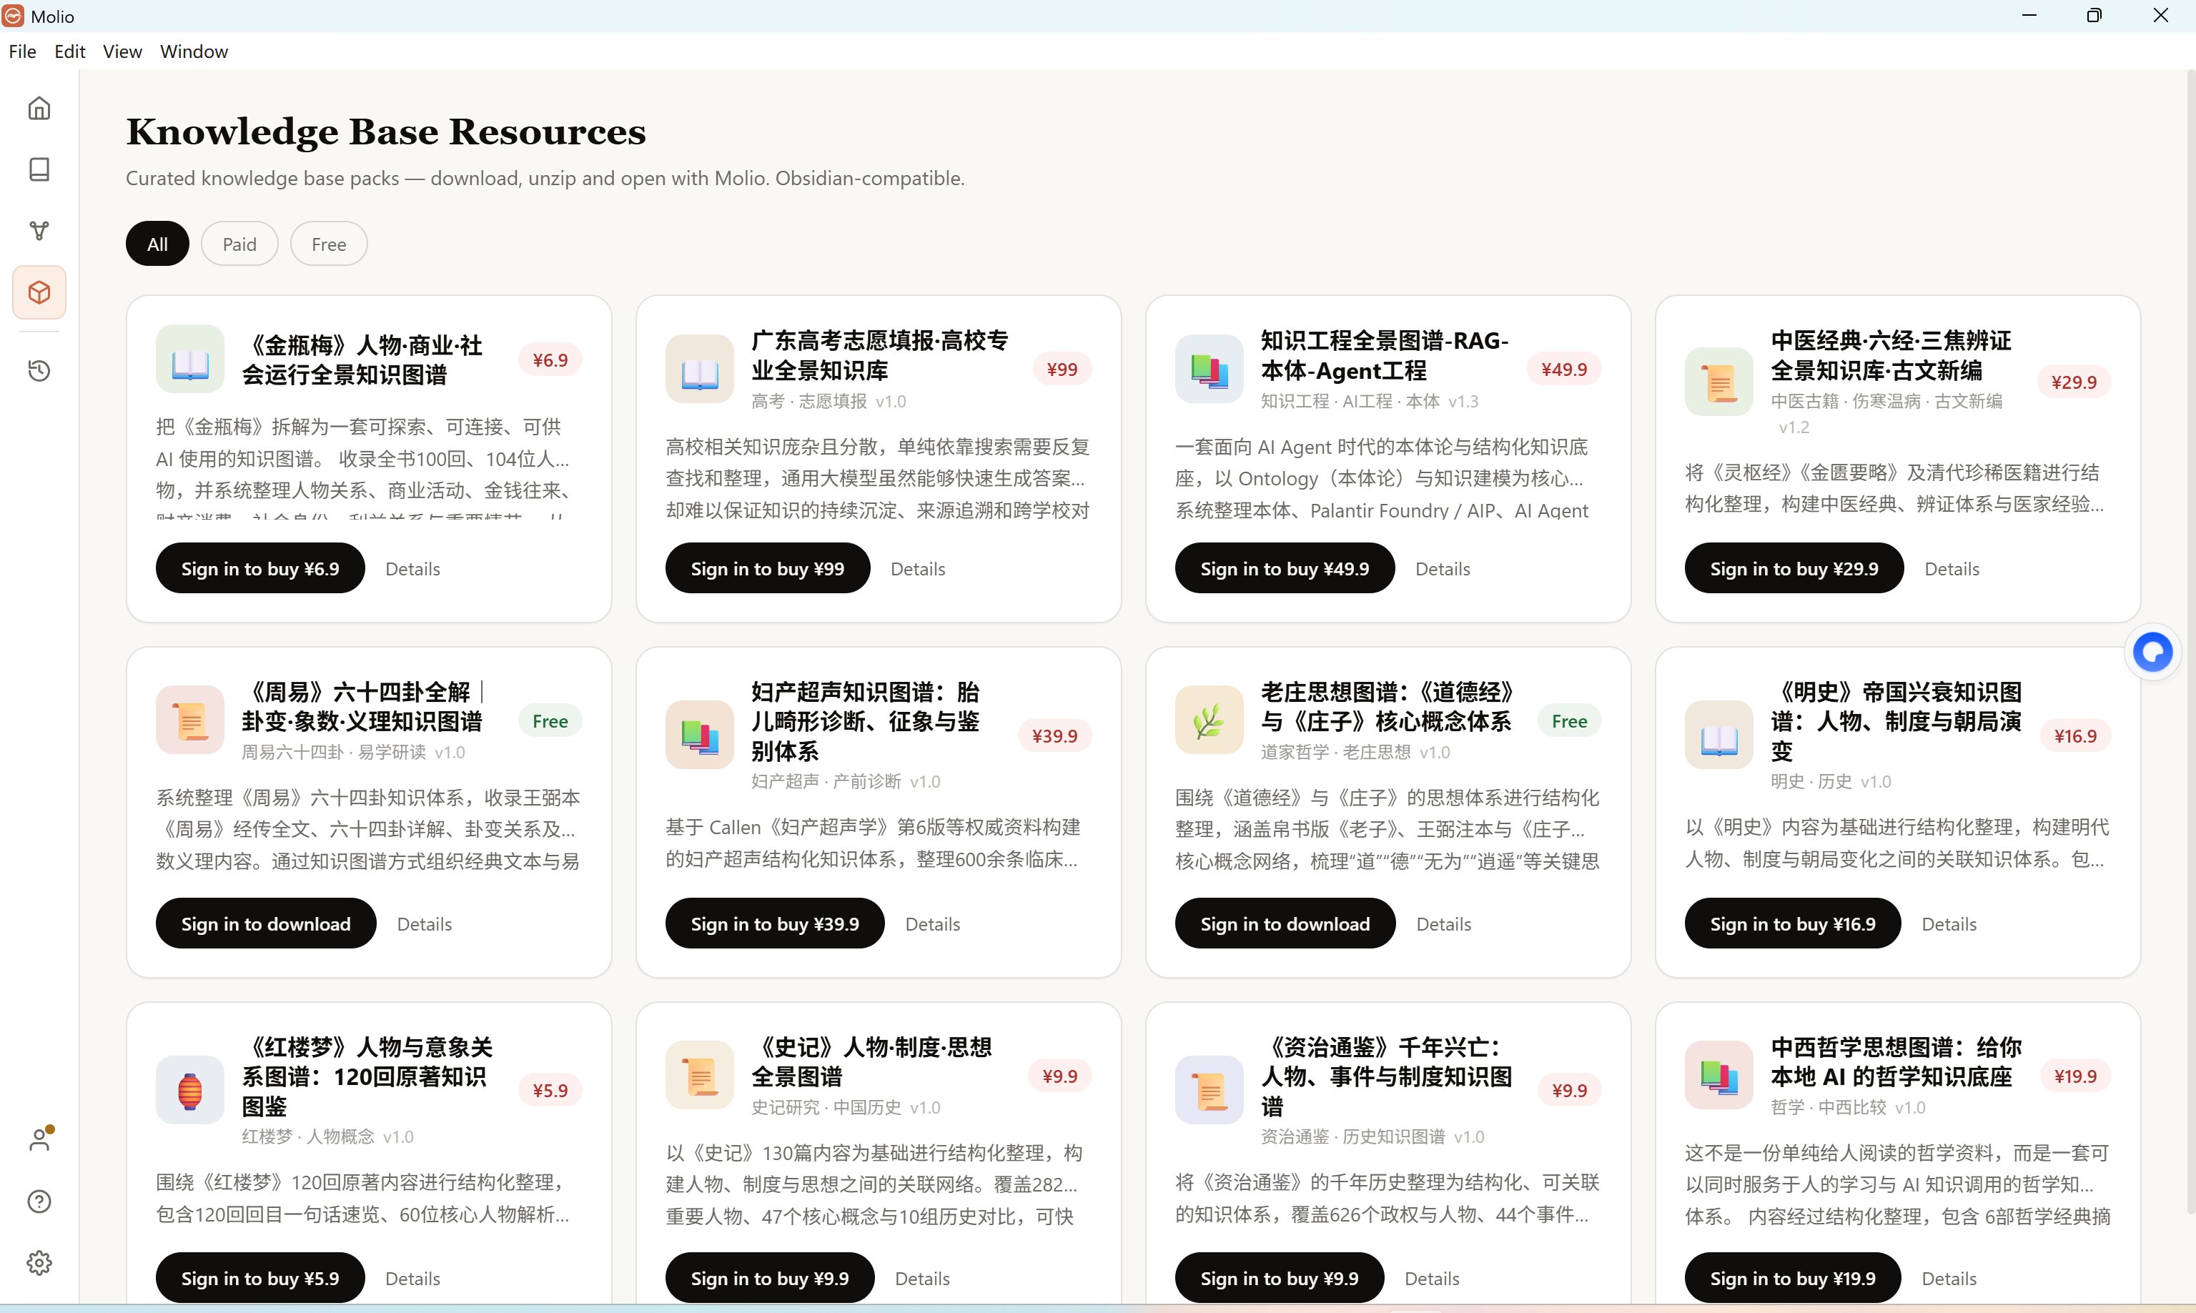The image size is (2196, 1313).
Task: Click the scroll icon of 中医经典 card
Action: pos(1719,382)
